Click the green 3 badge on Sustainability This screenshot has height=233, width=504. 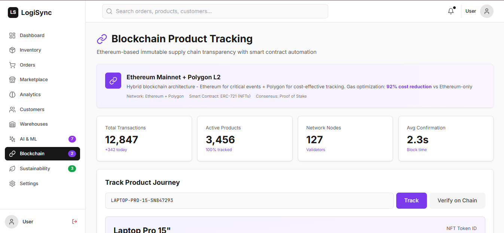click(x=72, y=169)
